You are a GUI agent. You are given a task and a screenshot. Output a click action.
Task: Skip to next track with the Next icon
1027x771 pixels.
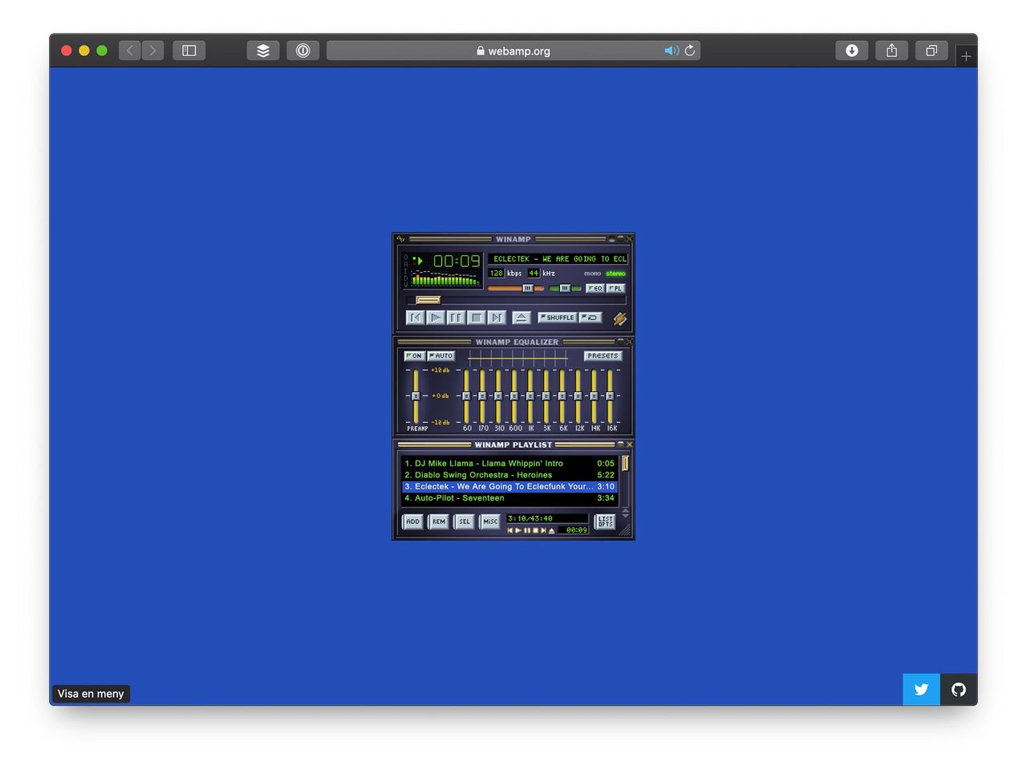pyautogui.click(x=496, y=317)
